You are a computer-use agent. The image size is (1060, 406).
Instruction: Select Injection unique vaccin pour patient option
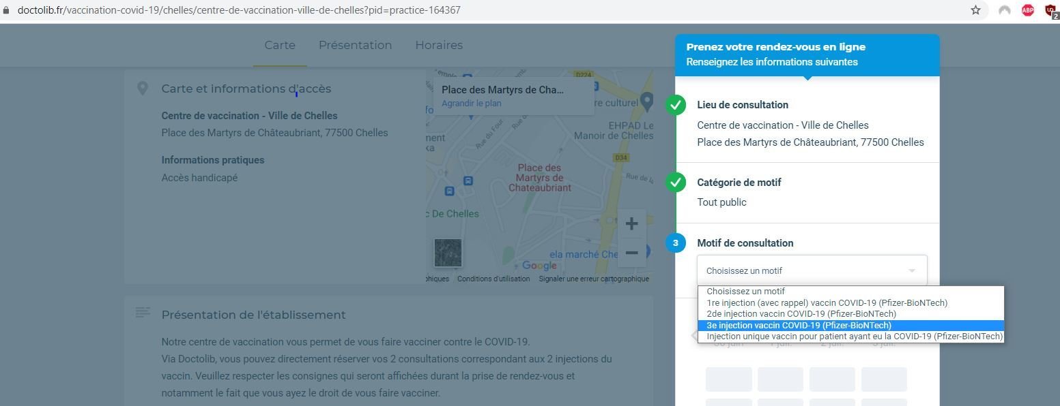tap(850, 337)
